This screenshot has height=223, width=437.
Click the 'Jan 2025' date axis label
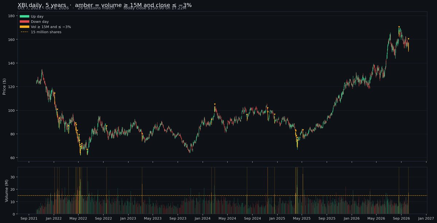(277, 219)
